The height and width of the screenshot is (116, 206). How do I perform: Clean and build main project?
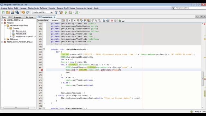[61, 12]
